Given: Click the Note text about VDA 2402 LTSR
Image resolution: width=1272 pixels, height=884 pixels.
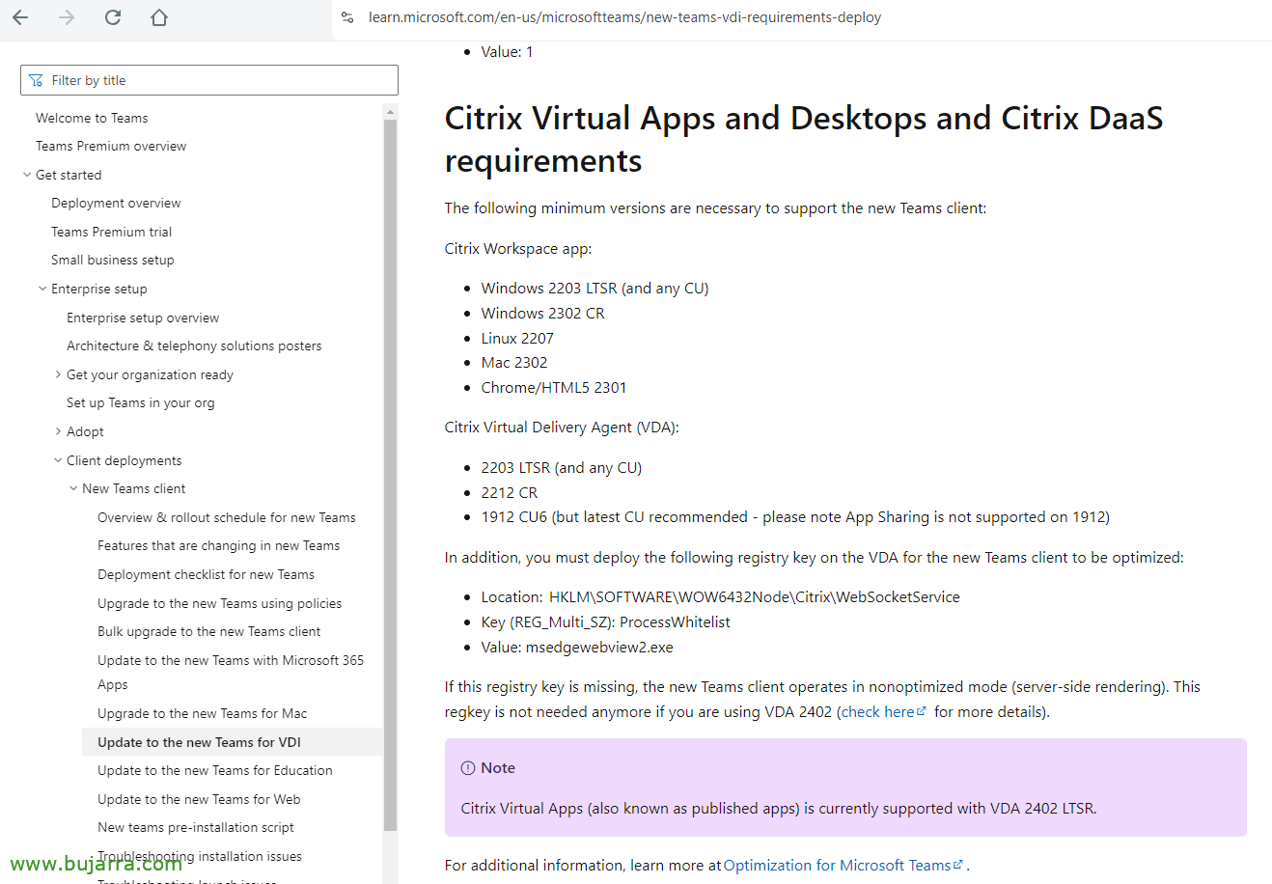Looking at the screenshot, I should pyautogui.click(x=779, y=808).
